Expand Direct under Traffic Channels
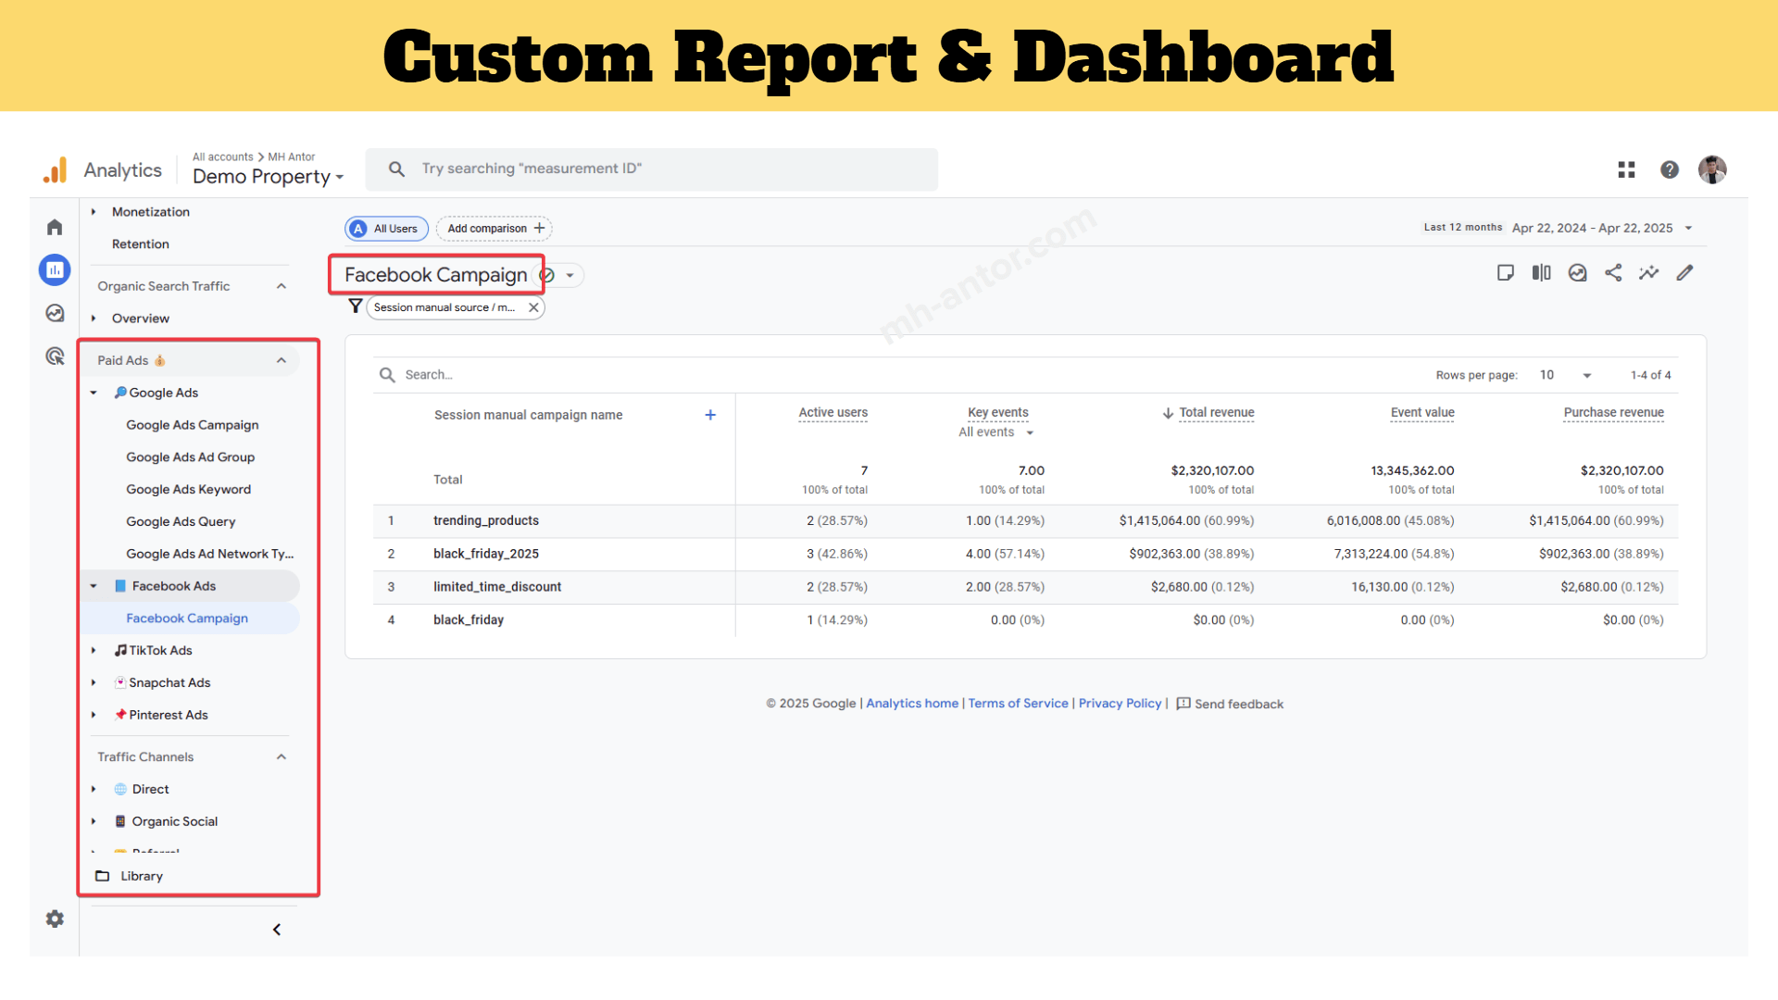Image resolution: width=1778 pixels, height=1000 pixels. tap(94, 789)
